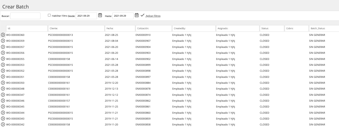The image size is (339, 128).
Task: Click date 2021-08-04 cell
Action: 111,41
